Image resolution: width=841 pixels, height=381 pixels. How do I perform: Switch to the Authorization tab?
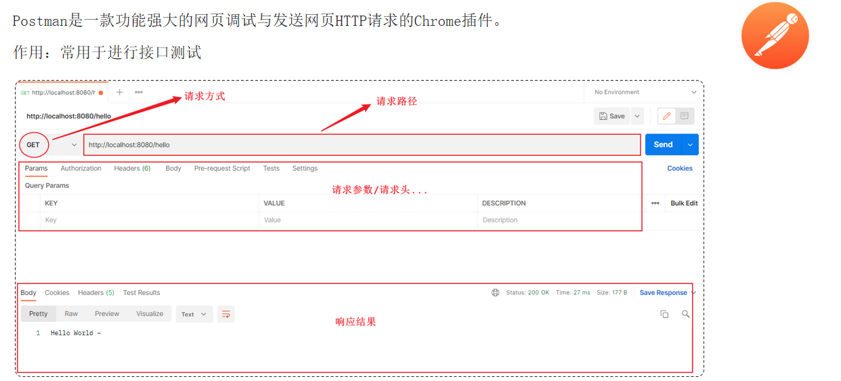[x=81, y=168]
